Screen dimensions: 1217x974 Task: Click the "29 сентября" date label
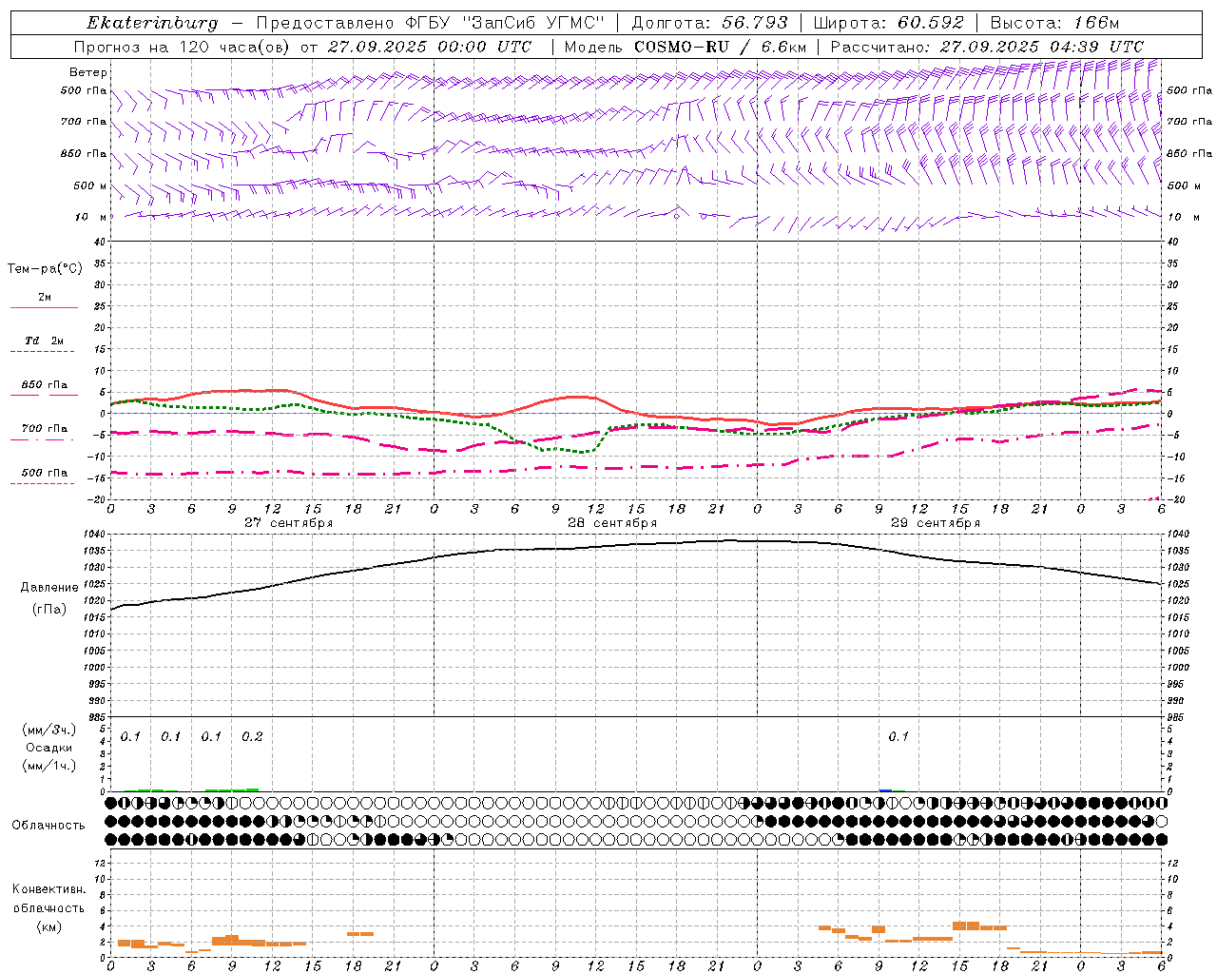click(x=936, y=523)
